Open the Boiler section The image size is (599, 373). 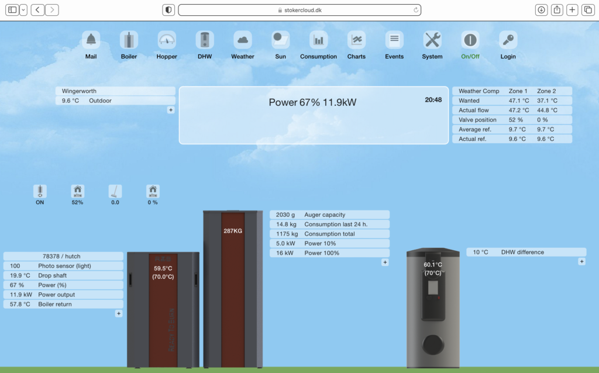[x=129, y=40]
